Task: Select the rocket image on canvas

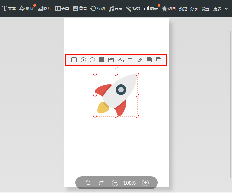Action: 116,95
